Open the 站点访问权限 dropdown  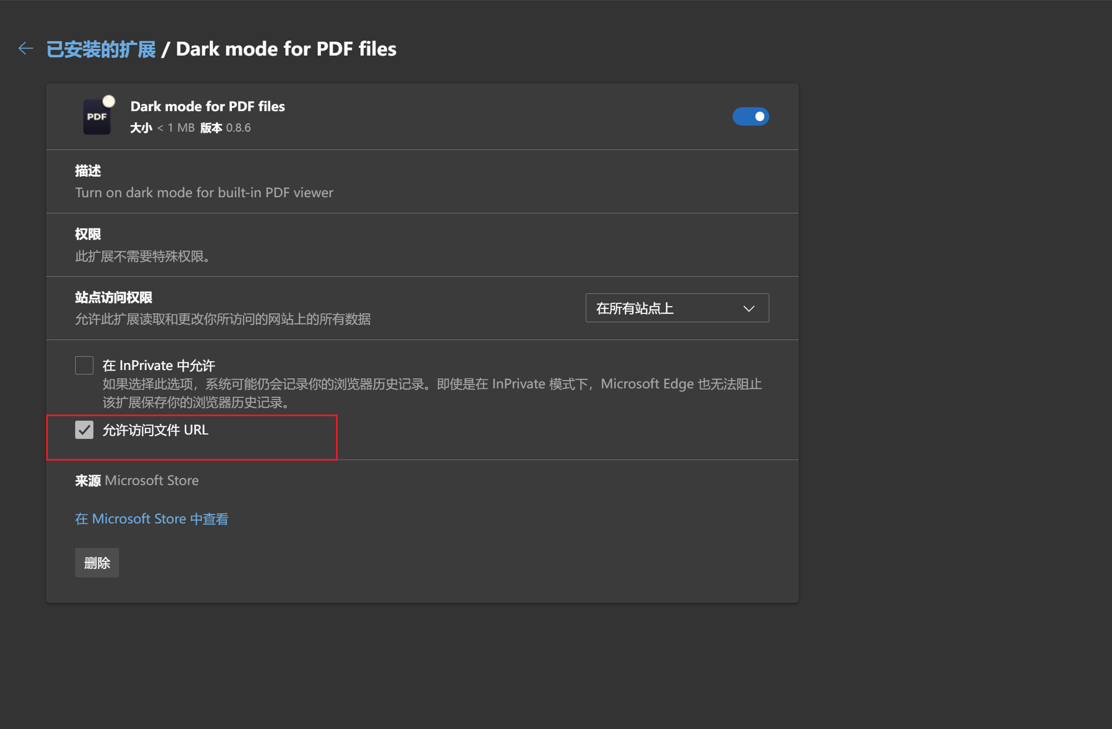676,308
